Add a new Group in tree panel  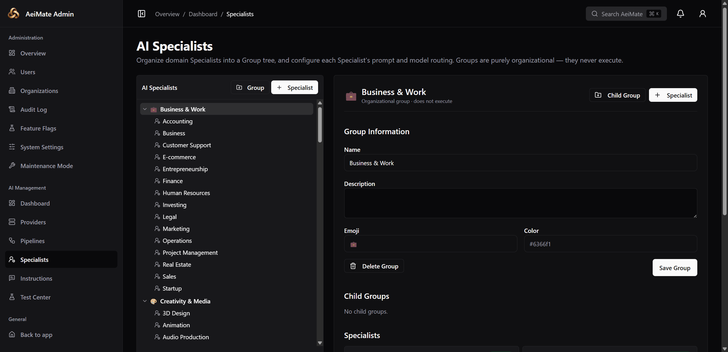click(x=250, y=87)
